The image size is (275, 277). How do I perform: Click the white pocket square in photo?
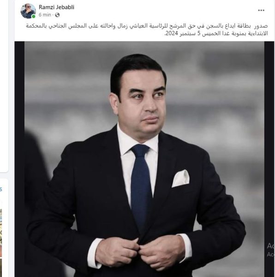180,178
